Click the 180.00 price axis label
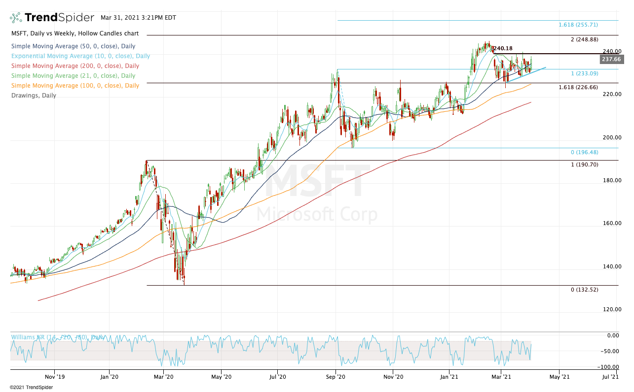 [612, 180]
